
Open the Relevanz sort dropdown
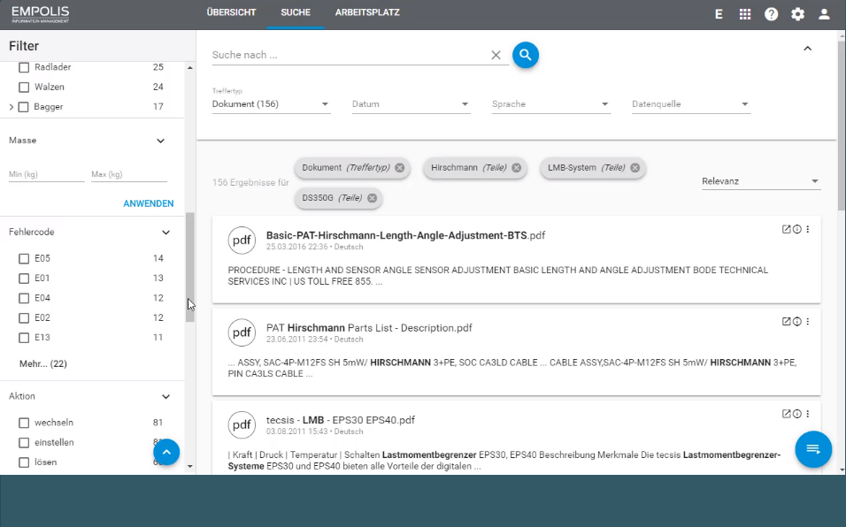[x=761, y=181]
